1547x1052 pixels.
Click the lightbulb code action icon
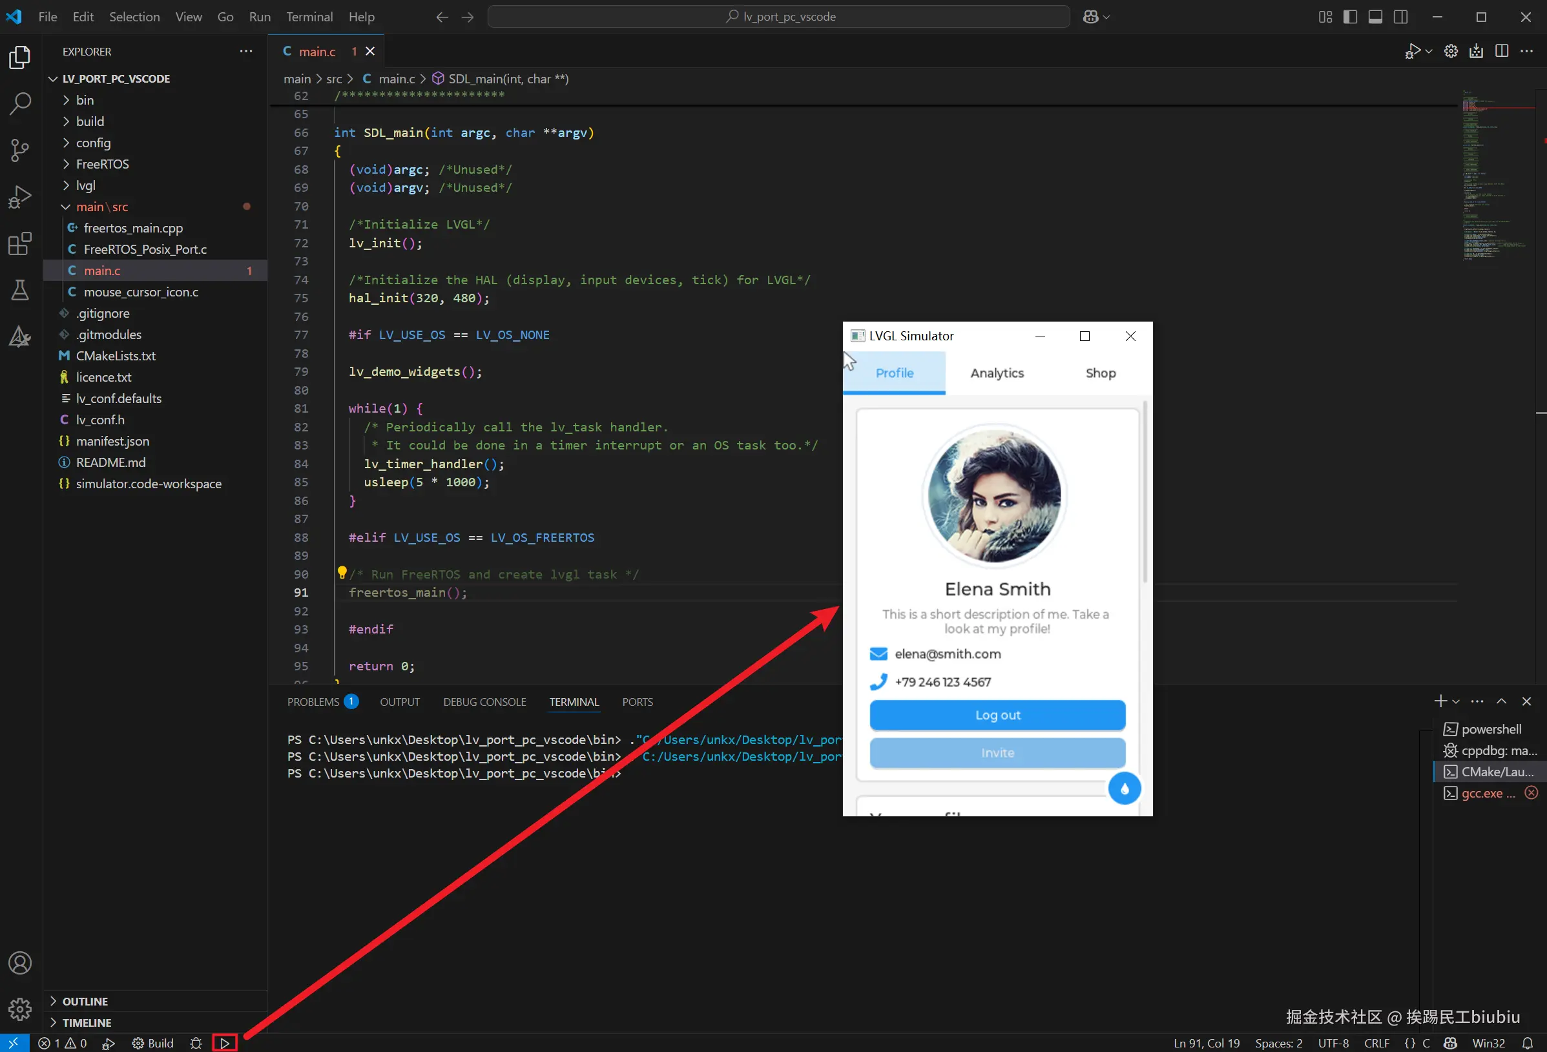(342, 572)
